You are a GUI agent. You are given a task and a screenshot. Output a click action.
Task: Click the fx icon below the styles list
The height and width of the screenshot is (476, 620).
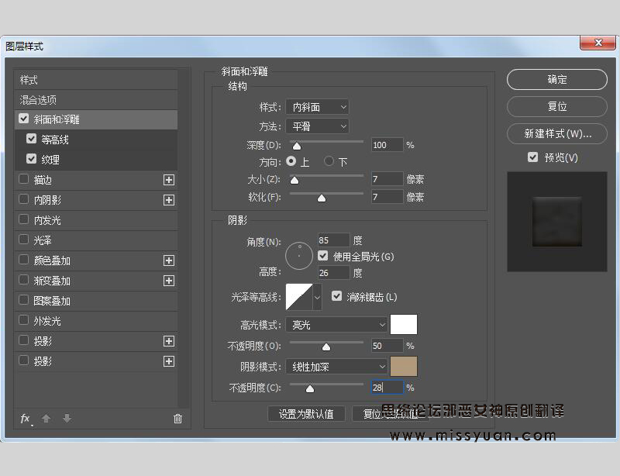[x=25, y=419]
